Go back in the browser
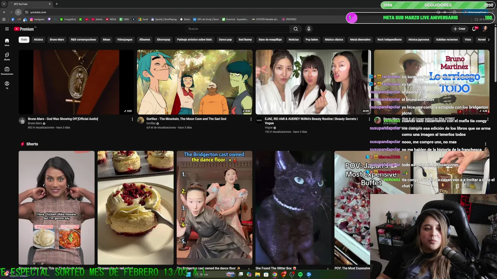497x279 pixels. point(4,12)
